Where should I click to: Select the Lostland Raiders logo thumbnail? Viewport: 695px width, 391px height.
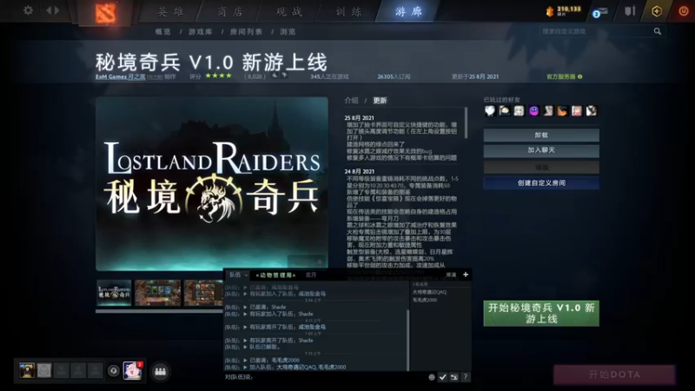[x=114, y=293]
